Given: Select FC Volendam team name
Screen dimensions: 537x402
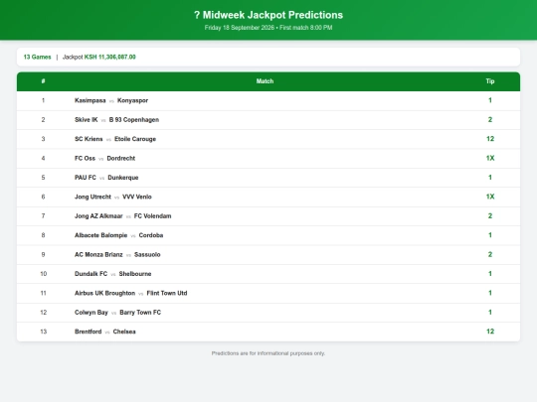Looking at the screenshot, I should (152, 216).
